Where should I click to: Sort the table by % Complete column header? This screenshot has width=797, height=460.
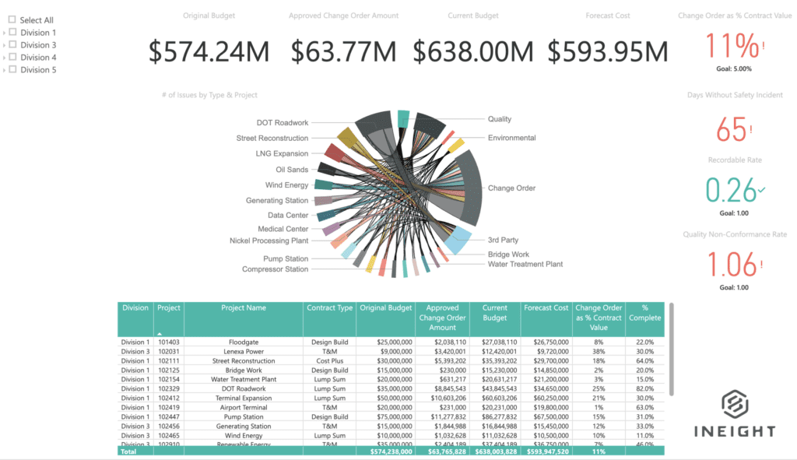click(x=645, y=312)
